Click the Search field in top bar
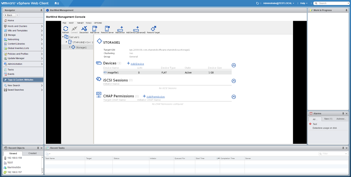The image size is (351, 177). pyautogui.click(x=331, y=3)
